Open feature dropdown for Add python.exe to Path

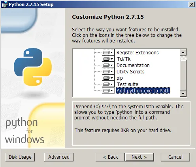click(108, 91)
